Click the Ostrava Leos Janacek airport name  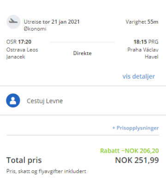(x=22, y=53)
